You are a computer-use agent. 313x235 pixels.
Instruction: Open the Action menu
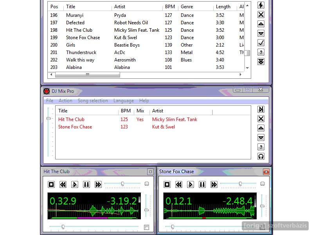click(x=65, y=101)
